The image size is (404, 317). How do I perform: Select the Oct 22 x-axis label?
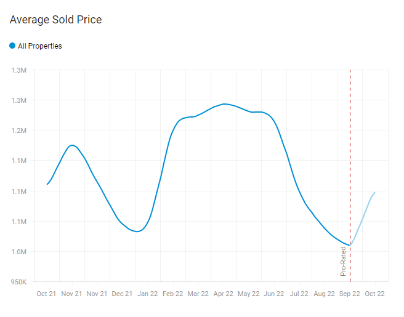pos(374,294)
